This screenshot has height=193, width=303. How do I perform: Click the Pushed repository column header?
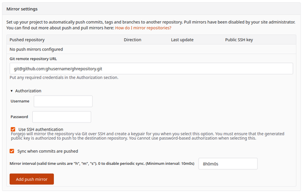click(27, 40)
